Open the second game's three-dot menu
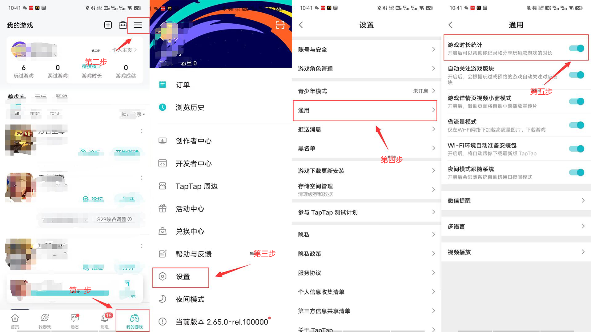The width and height of the screenshot is (591, 332). tap(141, 178)
